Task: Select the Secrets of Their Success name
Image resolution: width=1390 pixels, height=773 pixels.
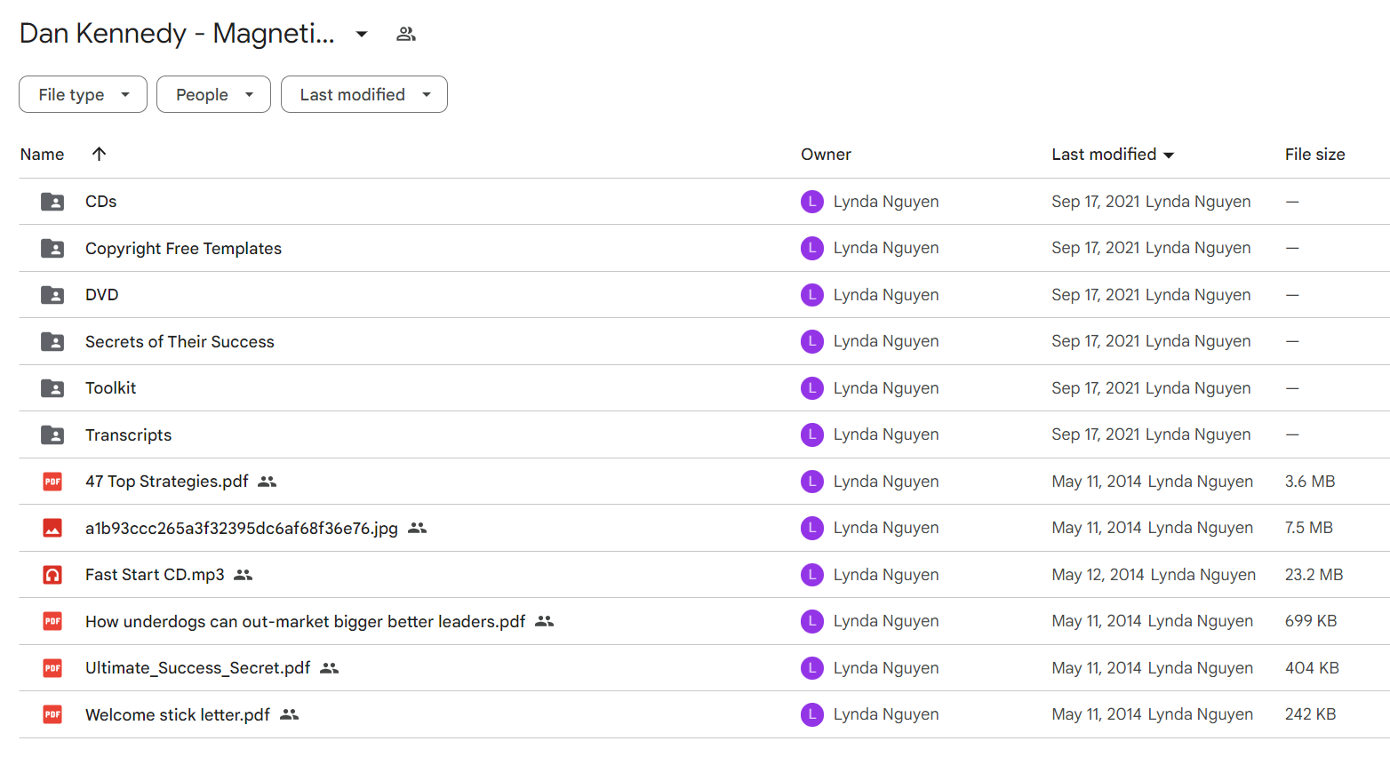Action: click(180, 342)
